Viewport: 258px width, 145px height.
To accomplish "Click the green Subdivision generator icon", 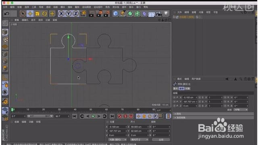I will pyautogui.click(x=130, y=14).
